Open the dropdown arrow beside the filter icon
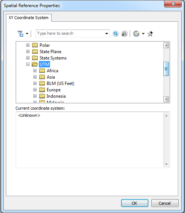Screen dimensions: 185x213 [x=27, y=34]
